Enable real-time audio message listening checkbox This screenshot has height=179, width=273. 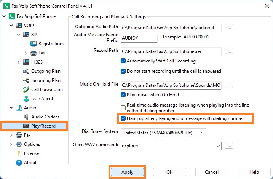tap(123, 108)
